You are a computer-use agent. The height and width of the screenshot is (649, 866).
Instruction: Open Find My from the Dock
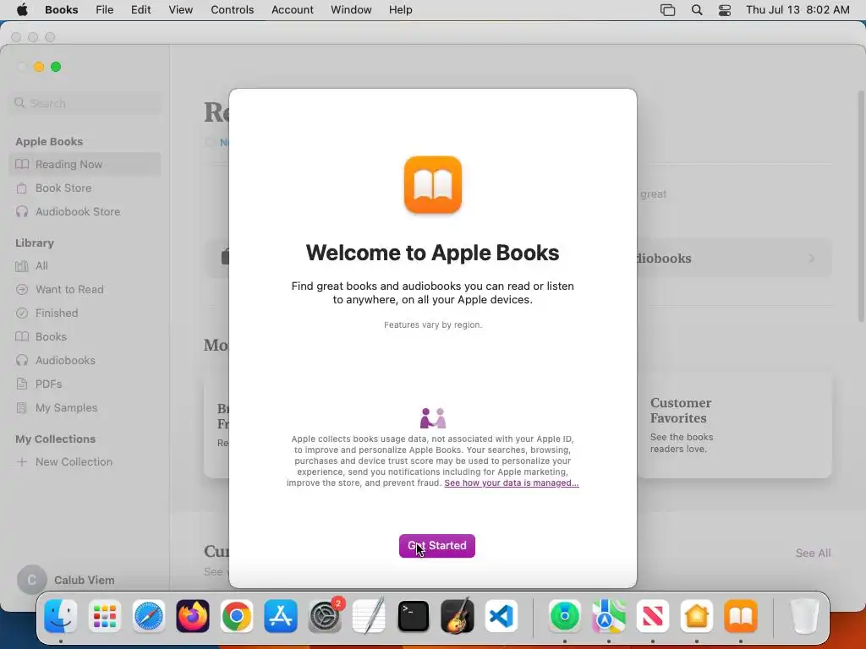[x=564, y=616]
